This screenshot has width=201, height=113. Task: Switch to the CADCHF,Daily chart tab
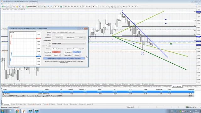tap(187, 87)
